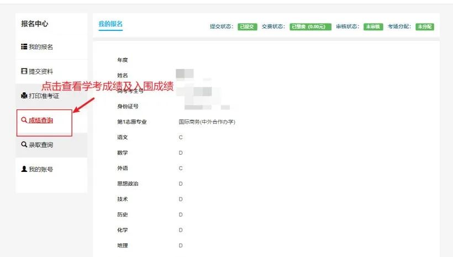Screen dimensions: 453x257
Task: Click the 第1志愿专业 field label
Action: pyautogui.click(x=131, y=122)
